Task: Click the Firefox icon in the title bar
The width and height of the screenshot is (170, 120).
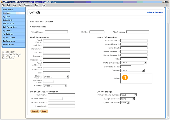Action: (2, 2)
